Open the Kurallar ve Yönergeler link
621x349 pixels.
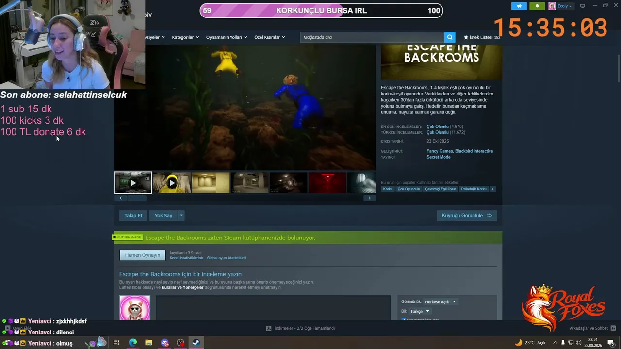pos(182,287)
